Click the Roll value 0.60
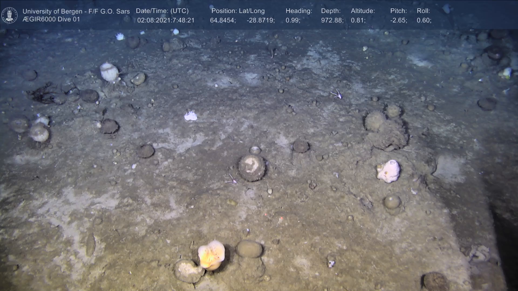This screenshot has width=518, height=291. click(x=424, y=20)
